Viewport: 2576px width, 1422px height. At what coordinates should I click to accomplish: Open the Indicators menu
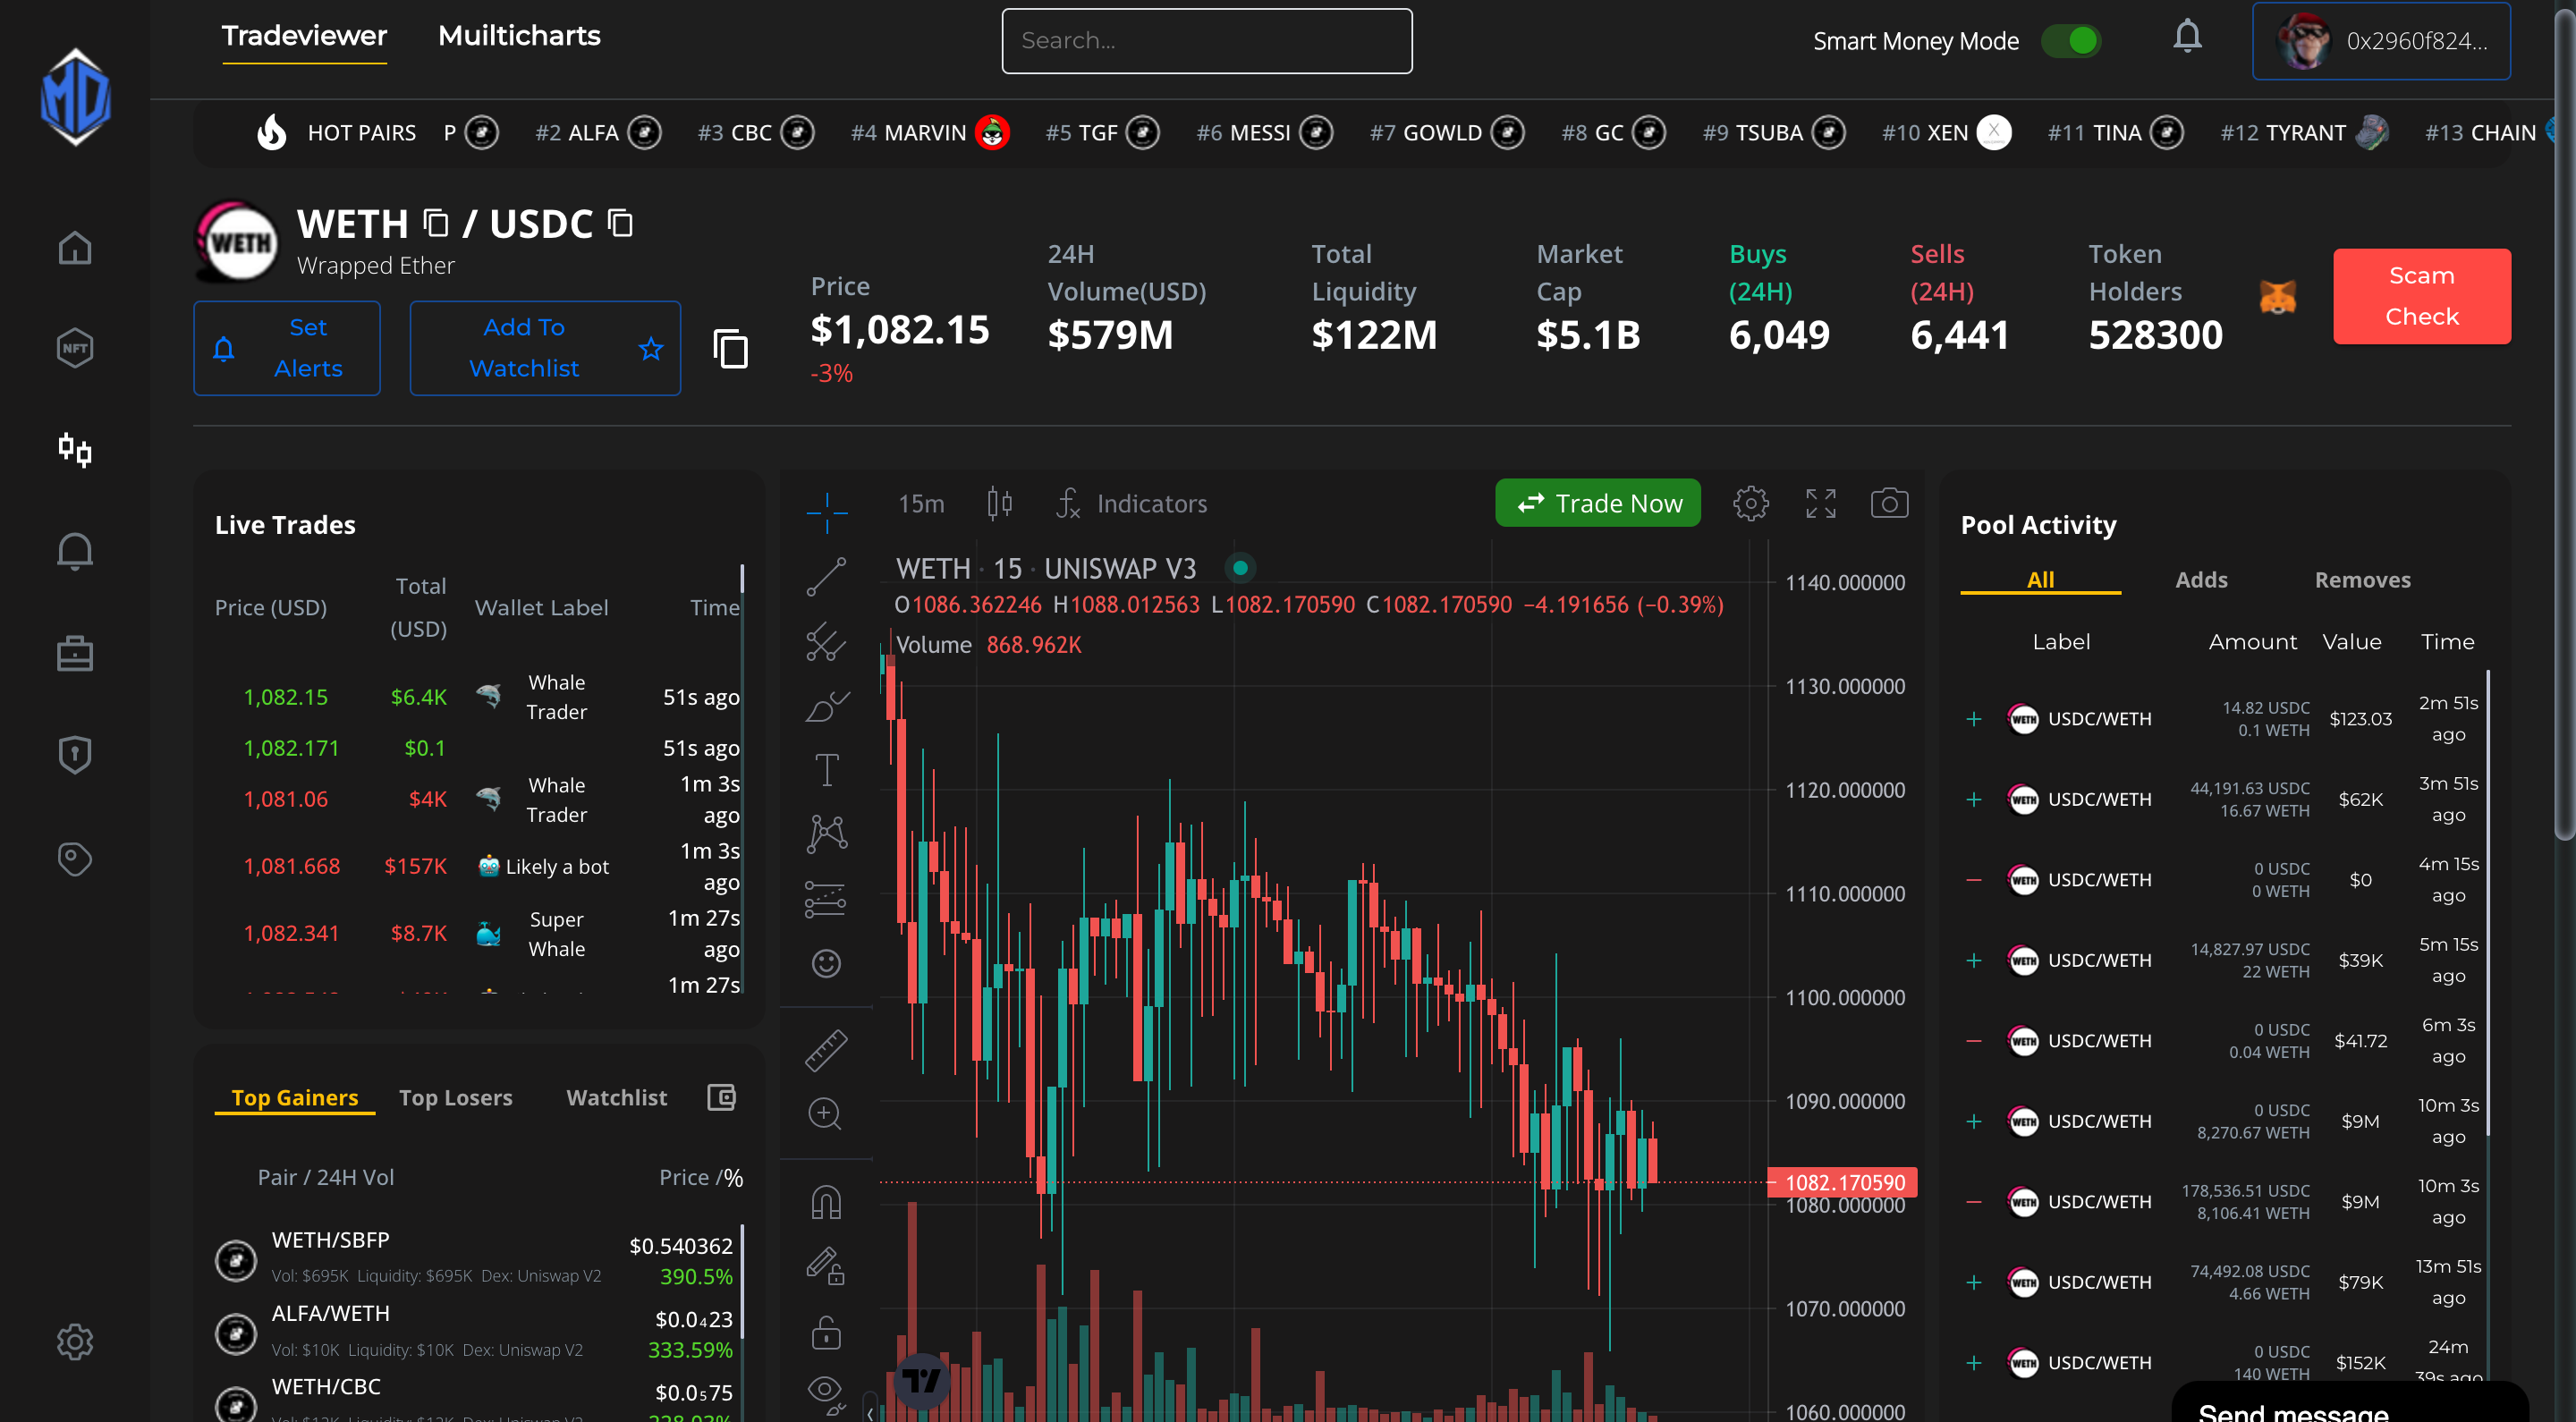coord(1132,503)
